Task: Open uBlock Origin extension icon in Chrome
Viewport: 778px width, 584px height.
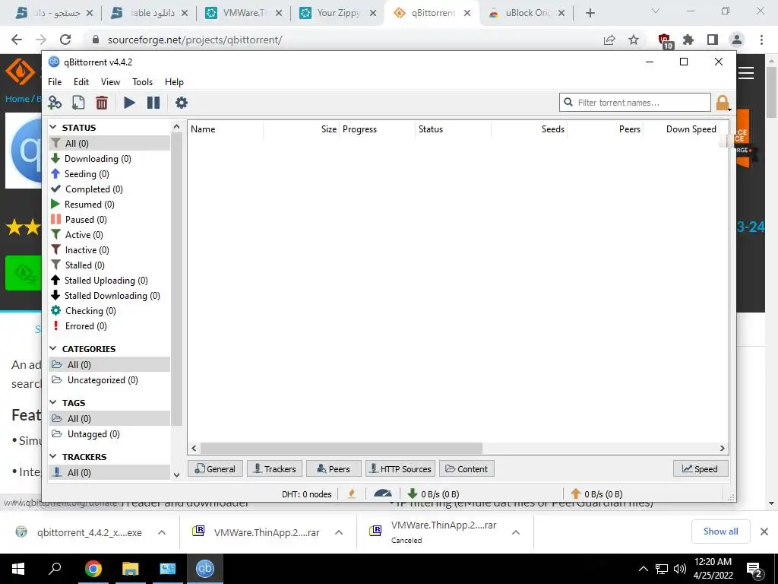Action: 664,40
